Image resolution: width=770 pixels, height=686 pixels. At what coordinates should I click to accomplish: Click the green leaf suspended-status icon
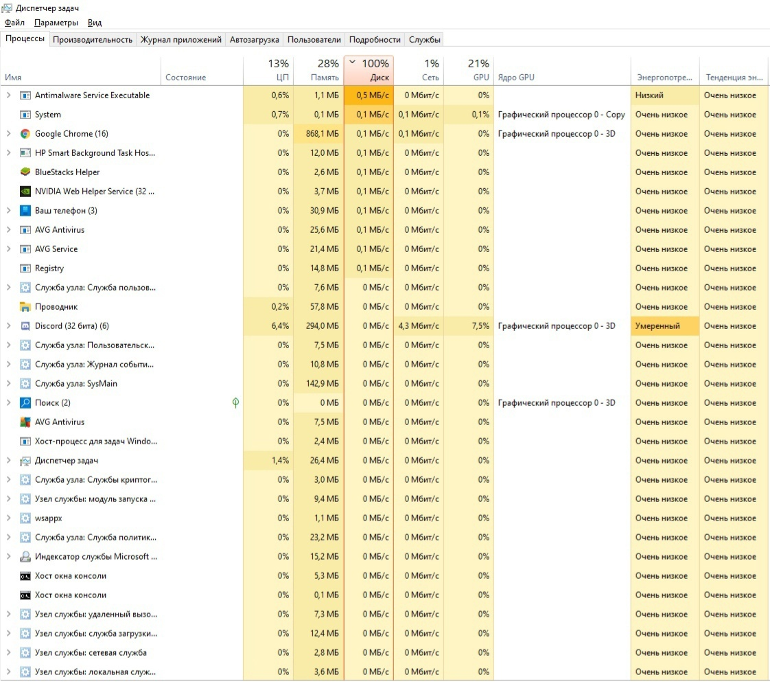235,403
